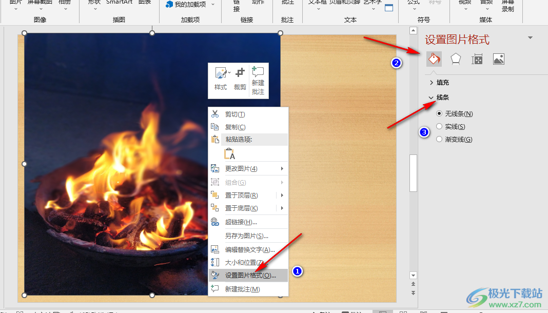Expand the 填充 fill section
Image resolution: width=548 pixels, height=313 pixels.
(439, 83)
